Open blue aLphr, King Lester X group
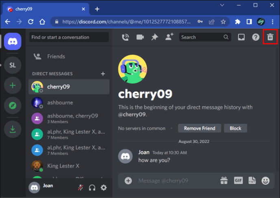The image size is (280, 198). click(69, 150)
